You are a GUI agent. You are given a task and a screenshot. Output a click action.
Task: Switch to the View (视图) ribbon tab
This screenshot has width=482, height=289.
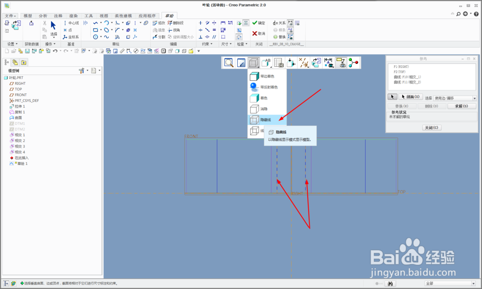point(104,16)
